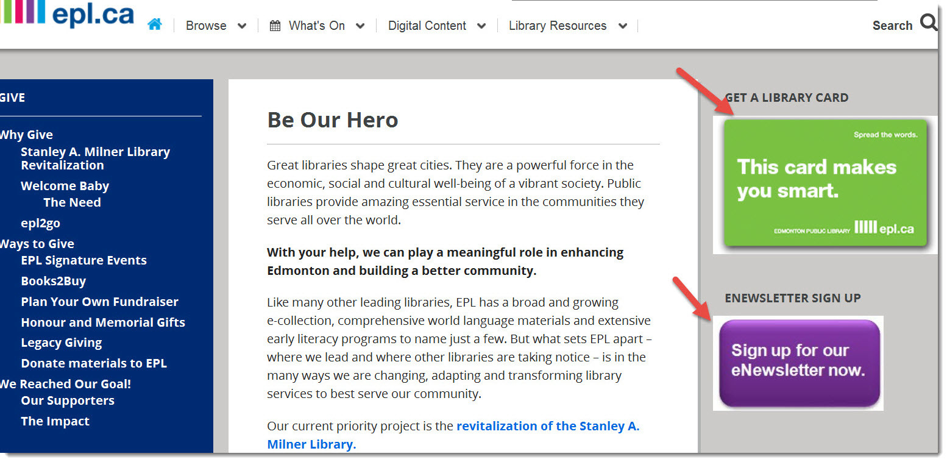Click the Search label in header
Screen dimensions: 947x462
(892, 26)
